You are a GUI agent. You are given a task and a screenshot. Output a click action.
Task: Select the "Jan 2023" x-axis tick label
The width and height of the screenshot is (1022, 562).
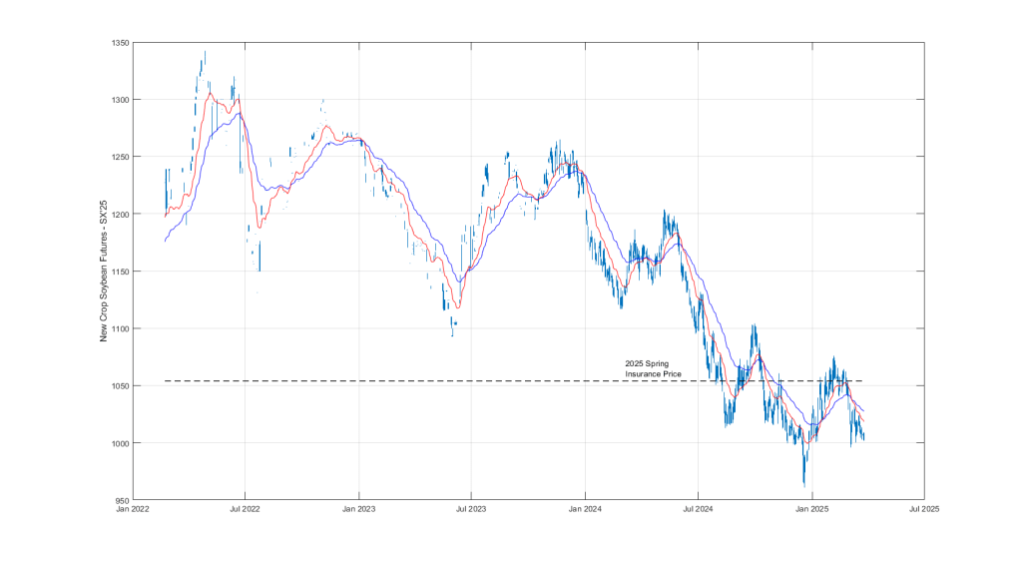[x=358, y=508]
